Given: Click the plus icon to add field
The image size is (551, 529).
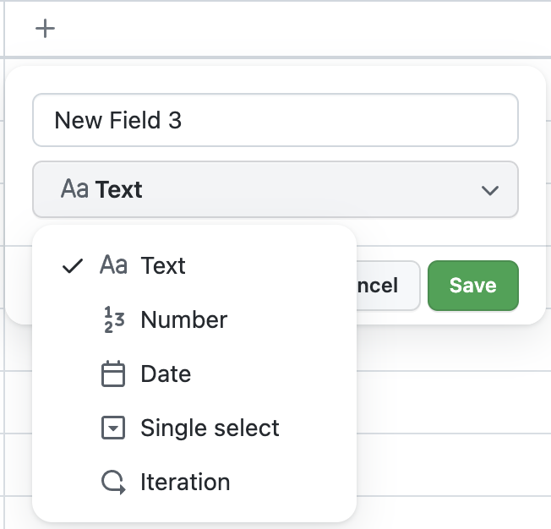Looking at the screenshot, I should [46, 29].
